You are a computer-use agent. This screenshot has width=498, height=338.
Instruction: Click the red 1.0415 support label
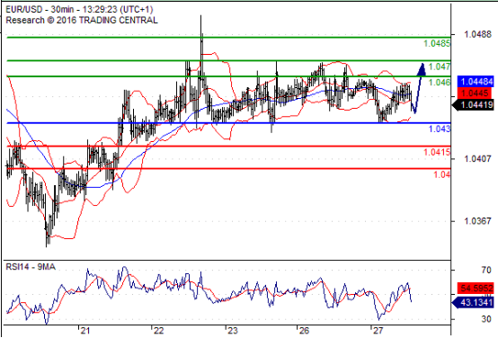437,152
